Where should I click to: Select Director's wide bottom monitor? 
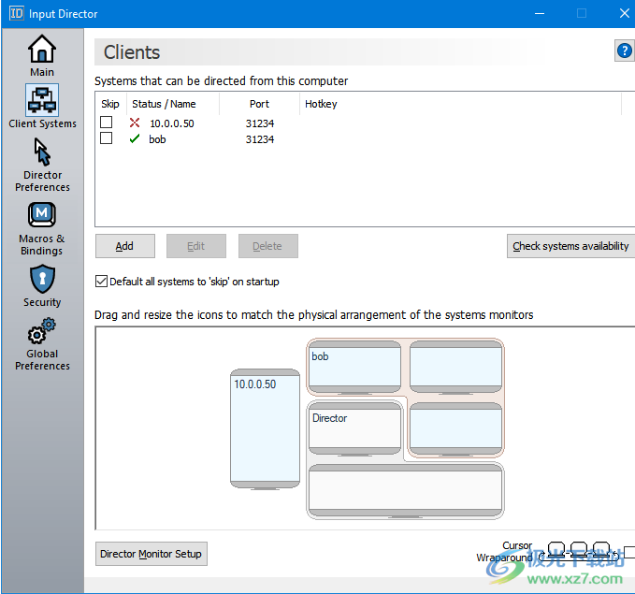(405, 490)
